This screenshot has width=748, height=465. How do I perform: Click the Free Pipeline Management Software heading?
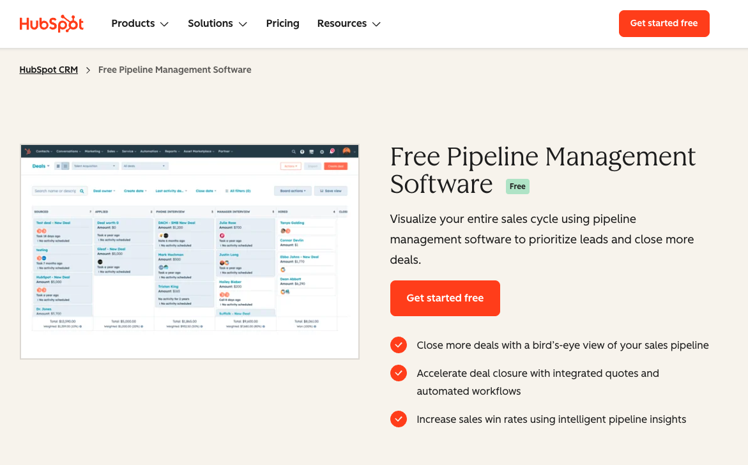[542, 171]
